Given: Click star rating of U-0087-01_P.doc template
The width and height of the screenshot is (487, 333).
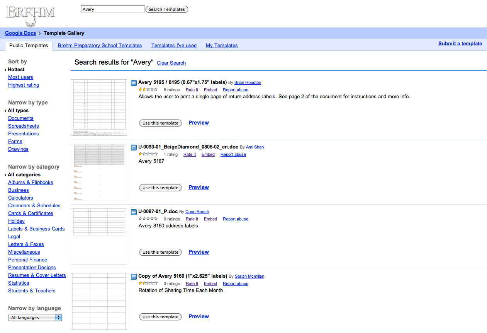Looking at the screenshot, I should click(148, 219).
